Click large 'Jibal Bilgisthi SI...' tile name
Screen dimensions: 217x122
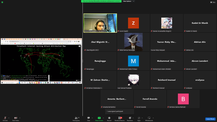100,42
